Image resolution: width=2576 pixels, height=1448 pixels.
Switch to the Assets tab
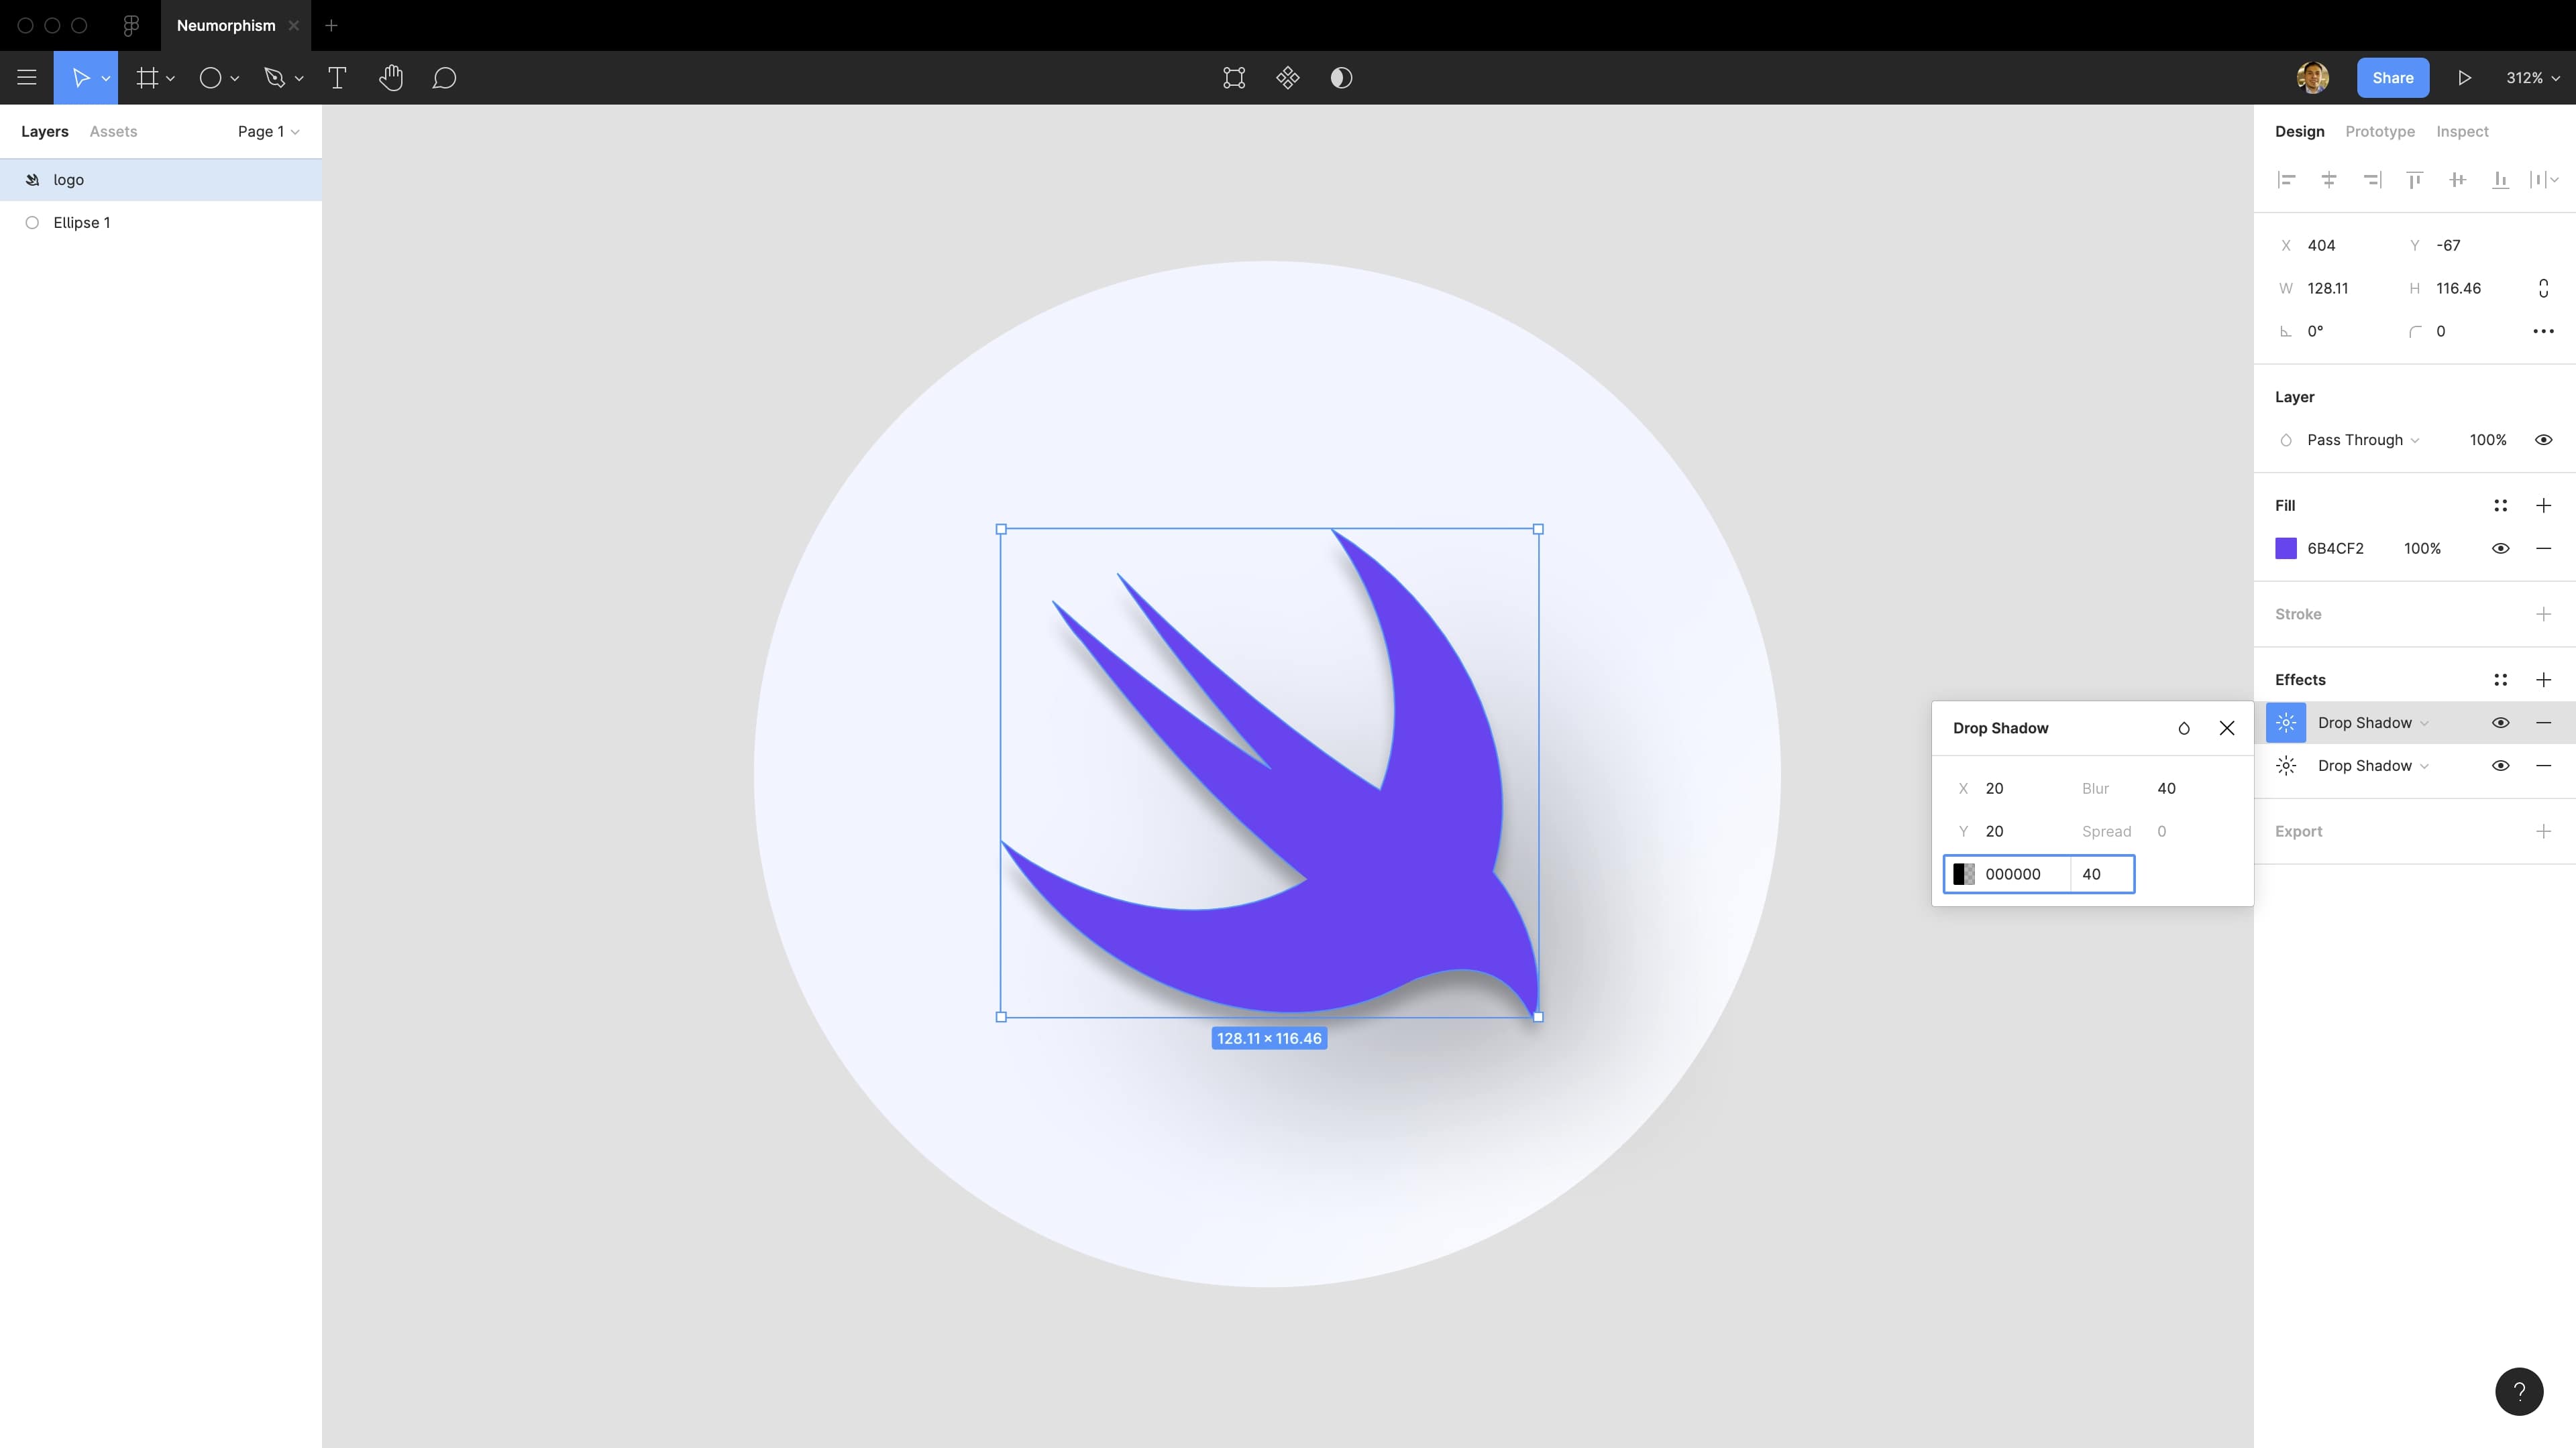click(113, 131)
